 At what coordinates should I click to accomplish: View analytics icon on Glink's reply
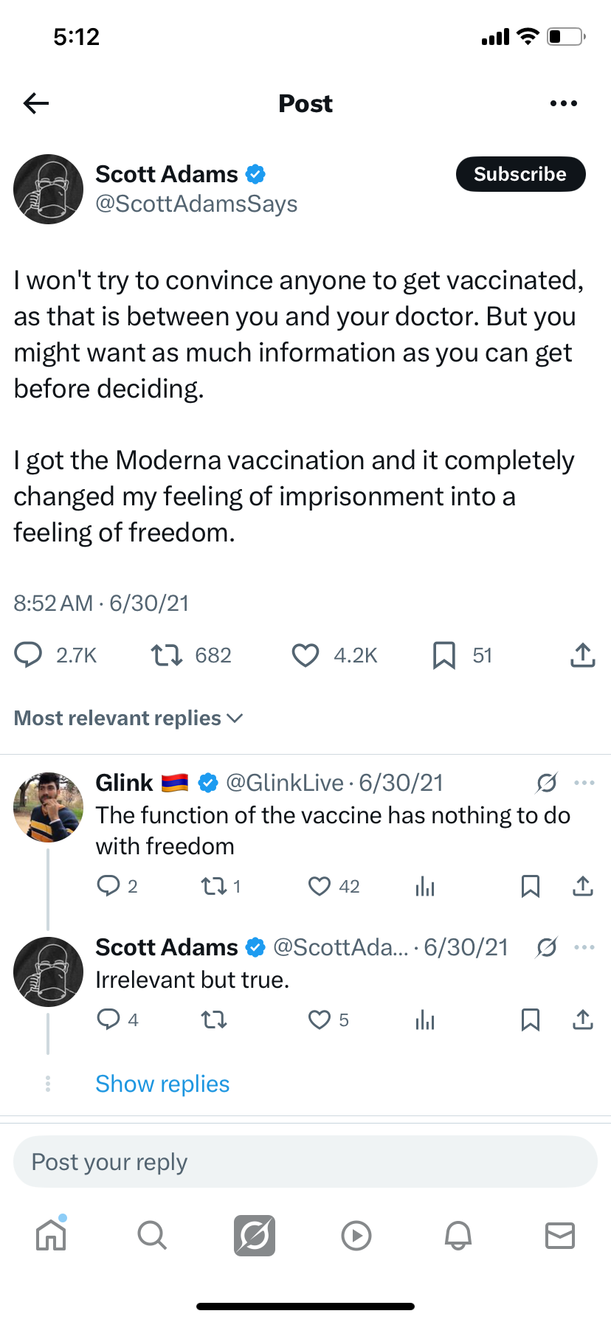click(x=425, y=886)
